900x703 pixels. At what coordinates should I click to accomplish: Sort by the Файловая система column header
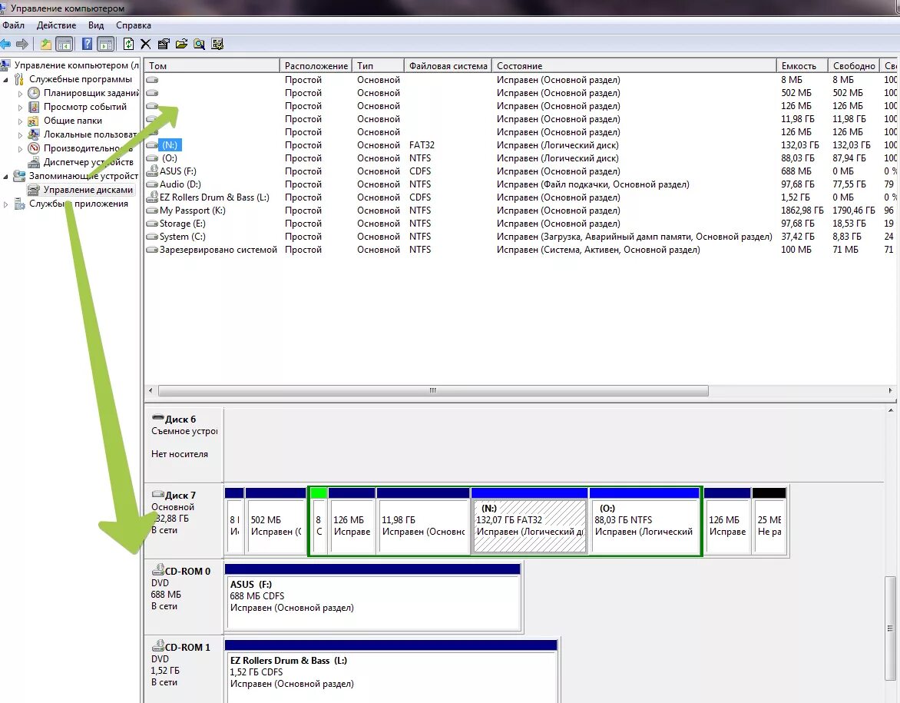(448, 65)
